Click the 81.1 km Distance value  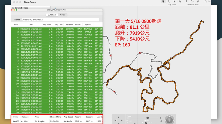(x=25, y=121)
